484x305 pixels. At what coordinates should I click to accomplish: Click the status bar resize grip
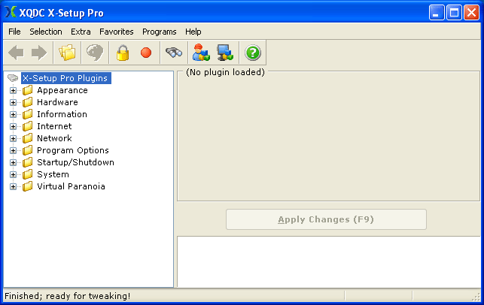476,297
